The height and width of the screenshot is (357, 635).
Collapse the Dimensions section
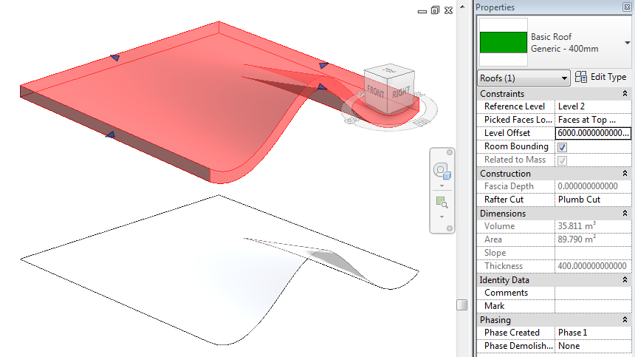coord(625,213)
